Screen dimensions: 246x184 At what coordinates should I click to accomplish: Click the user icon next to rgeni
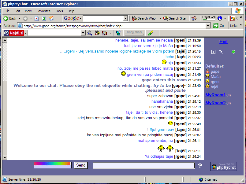click(x=207, y=82)
